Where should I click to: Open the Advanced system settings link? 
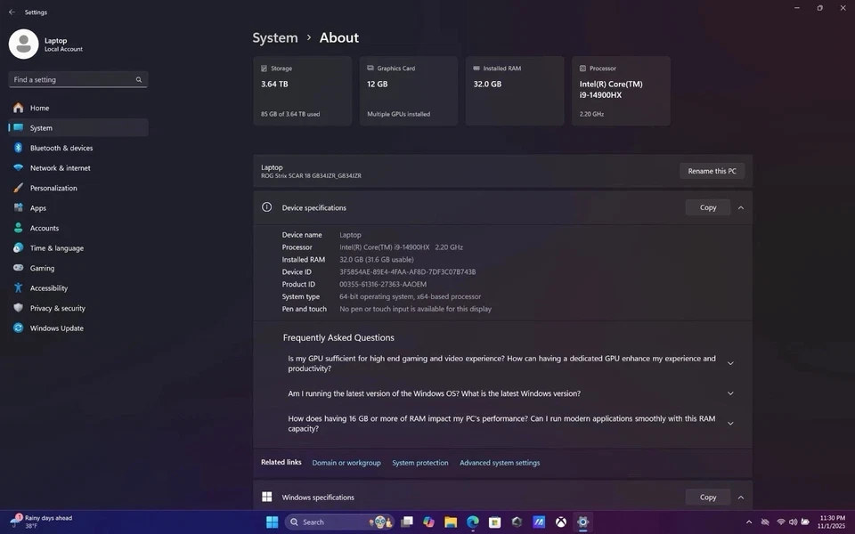(500, 463)
